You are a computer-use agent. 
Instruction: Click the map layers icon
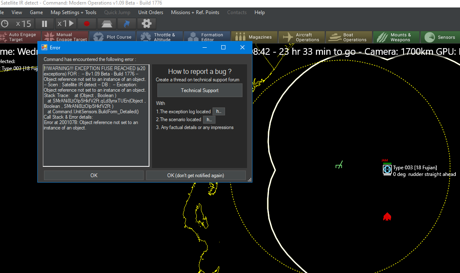click(x=107, y=24)
